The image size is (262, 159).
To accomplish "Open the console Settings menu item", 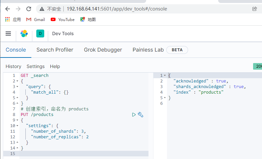I will (36, 66).
